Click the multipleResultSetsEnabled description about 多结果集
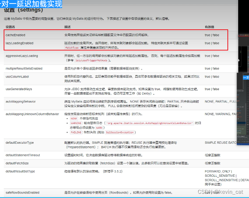 pyautogui.click(x=103, y=69)
